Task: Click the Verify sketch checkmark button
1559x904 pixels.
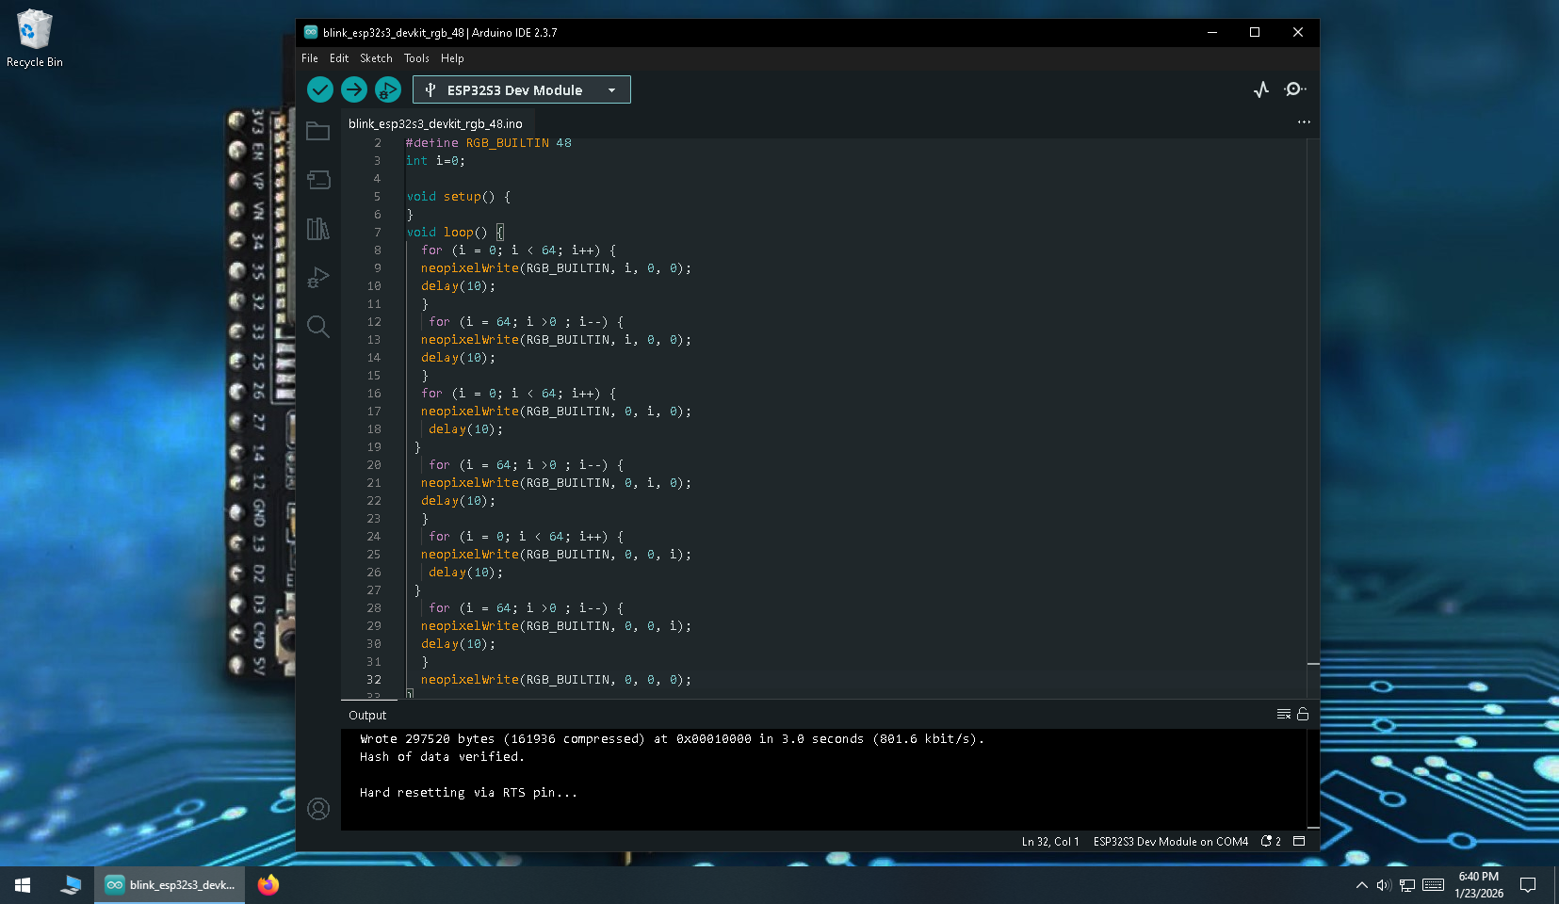Action: [x=320, y=89]
